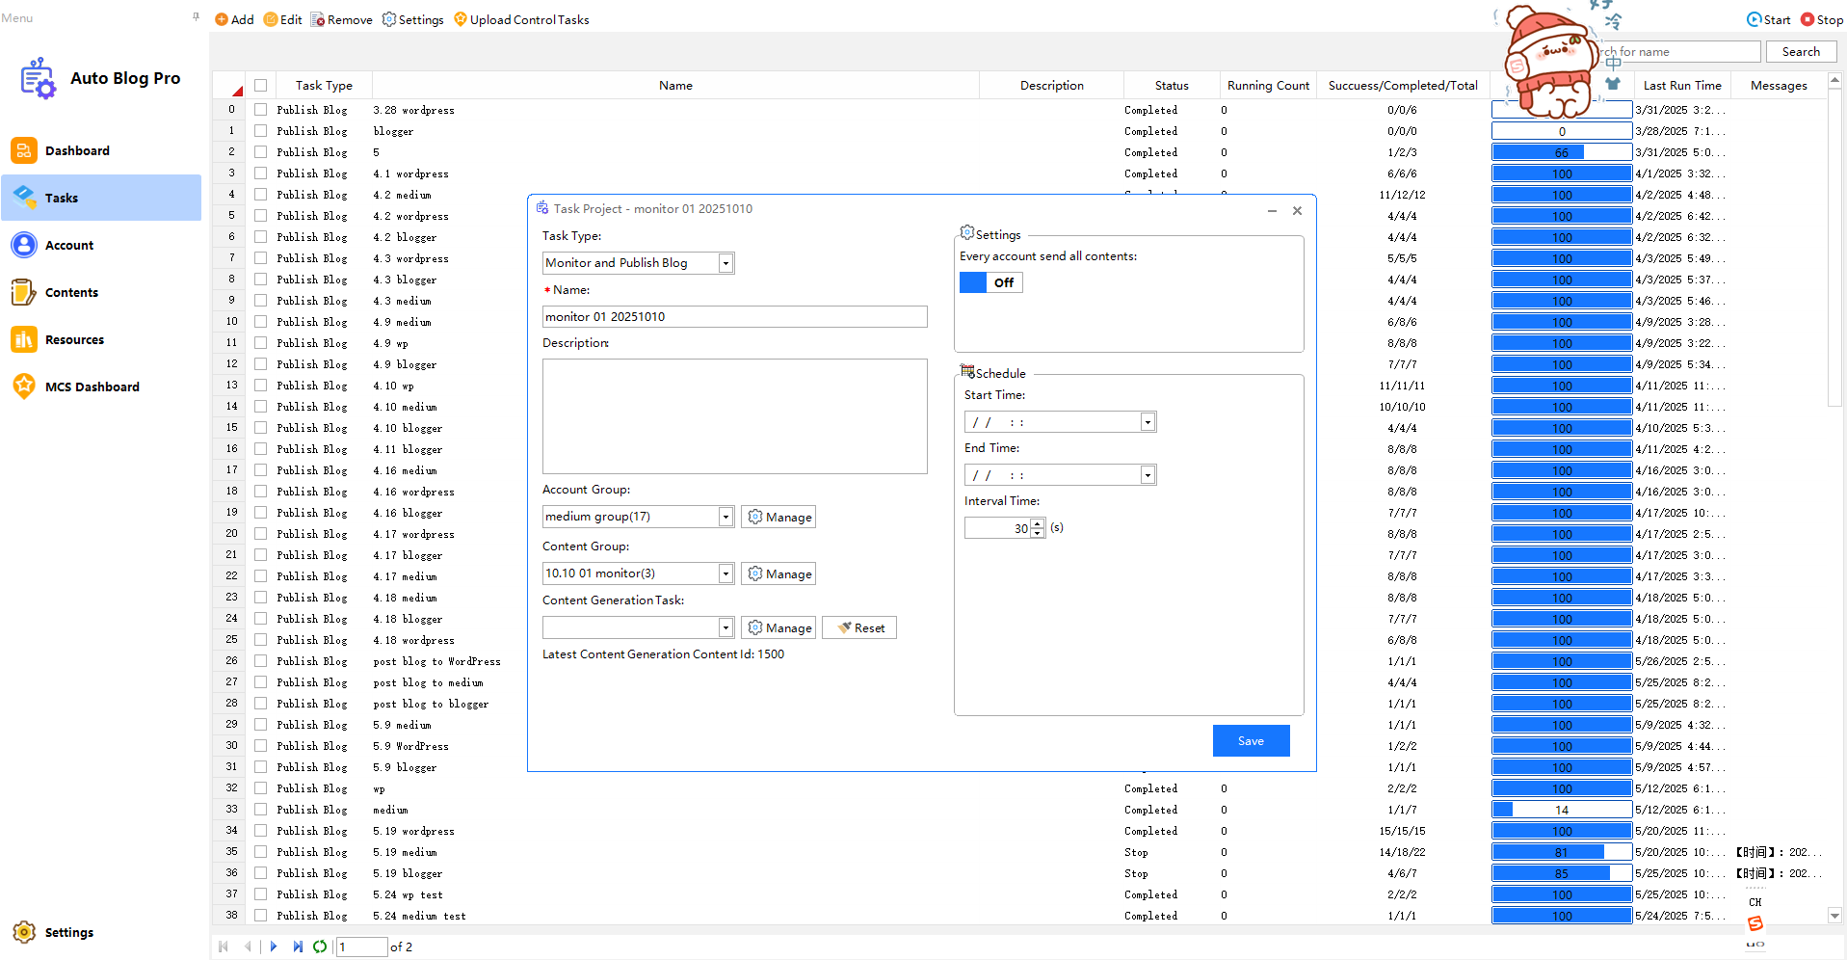Screen dimensions: 1847x960
Task: Expand the Content Group dropdown
Action: click(x=726, y=574)
